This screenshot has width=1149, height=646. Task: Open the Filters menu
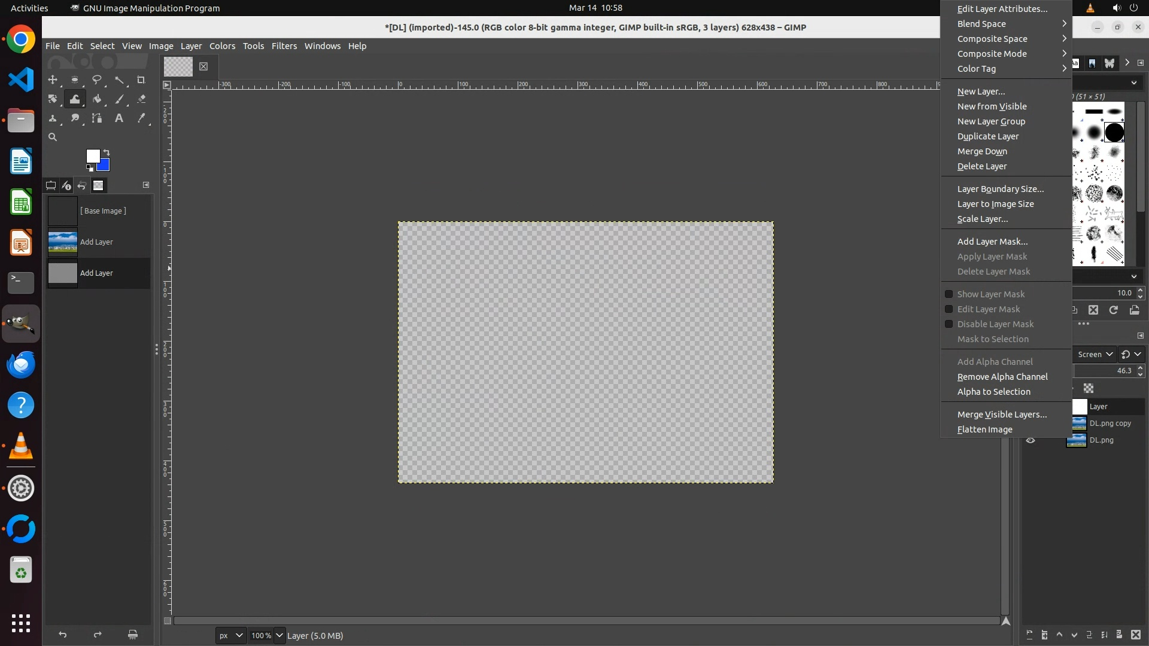(x=284, y=46)
